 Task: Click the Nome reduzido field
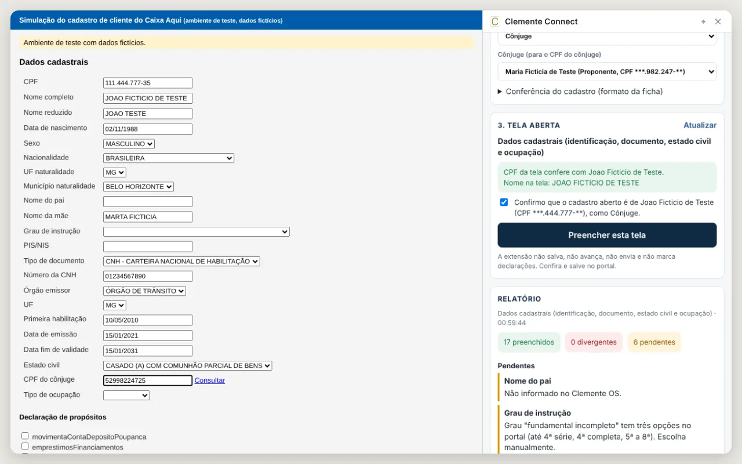point(148,114)
